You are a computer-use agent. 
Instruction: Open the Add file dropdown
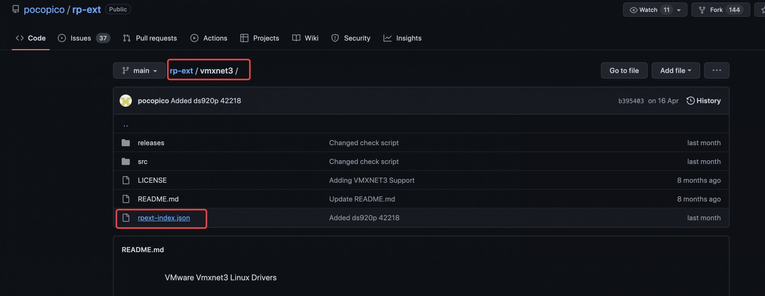pyautogui.click(x=675, y=70)
